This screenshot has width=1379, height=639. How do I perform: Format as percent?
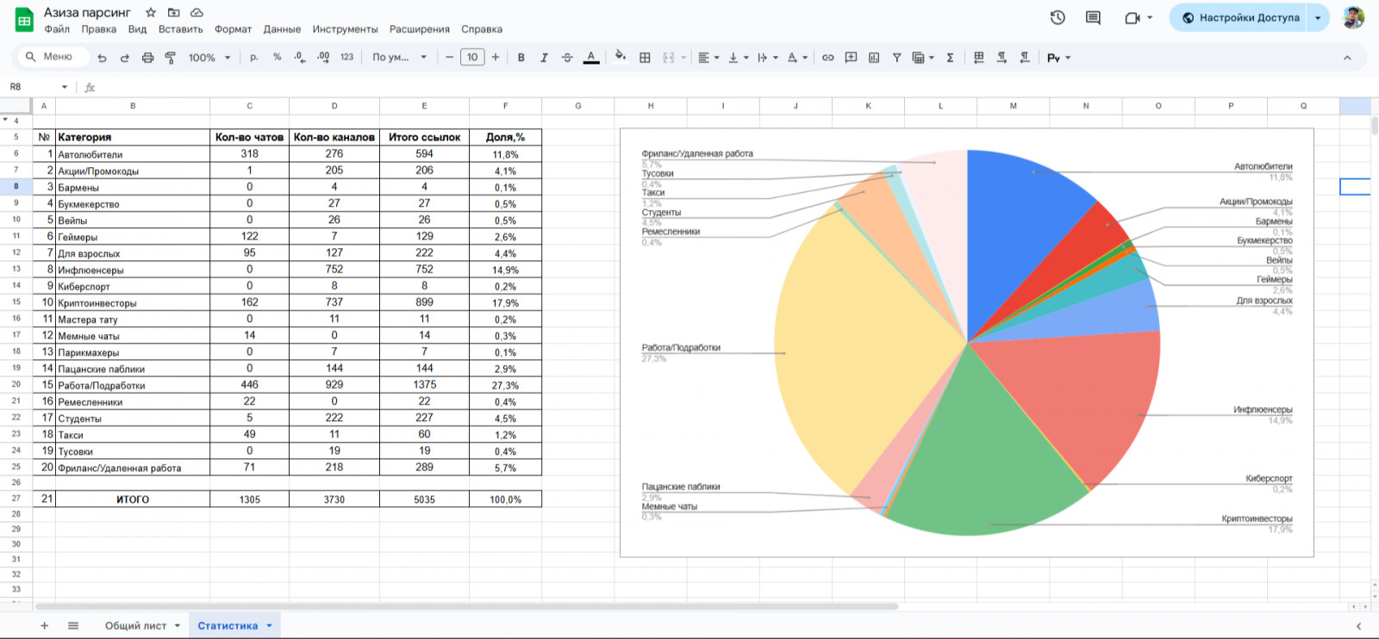tap(277, 58)
